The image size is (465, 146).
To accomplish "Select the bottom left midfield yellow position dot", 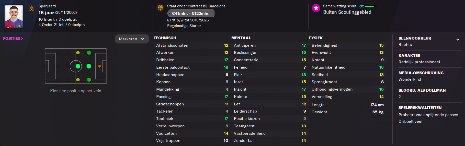I will 78,80.
